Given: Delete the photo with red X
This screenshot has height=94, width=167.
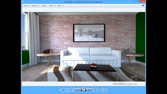Looking at the screenshot, I should 105,90.
